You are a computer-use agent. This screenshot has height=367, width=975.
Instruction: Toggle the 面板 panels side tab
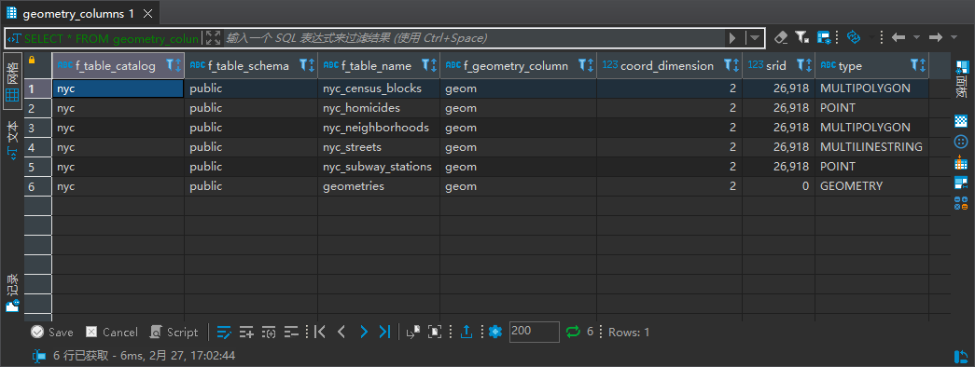pyautogui.click(x=962, y=79)
